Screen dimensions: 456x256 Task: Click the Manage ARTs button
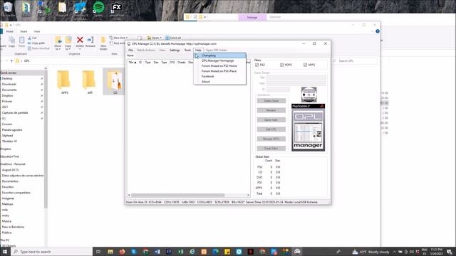point(271,139)
